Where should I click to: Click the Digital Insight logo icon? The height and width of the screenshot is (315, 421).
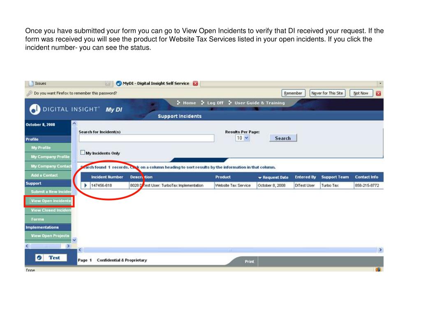pyautogui.click(x=35, y=109)
